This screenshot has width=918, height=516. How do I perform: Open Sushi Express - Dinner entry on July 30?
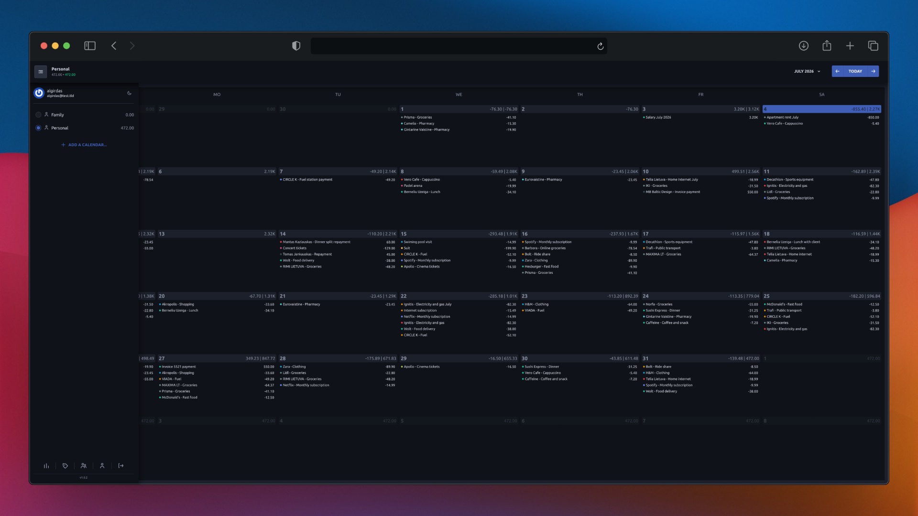579,367
